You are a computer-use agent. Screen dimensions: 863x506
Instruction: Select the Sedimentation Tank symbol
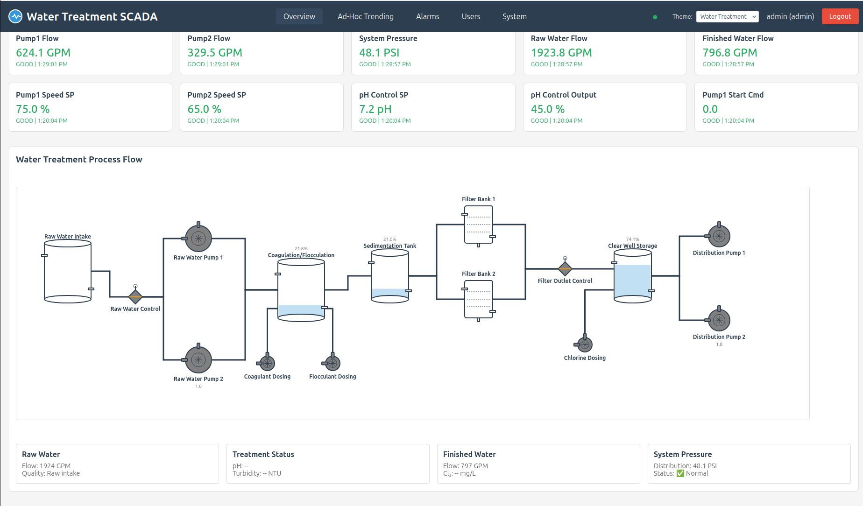tap(390, 276)
